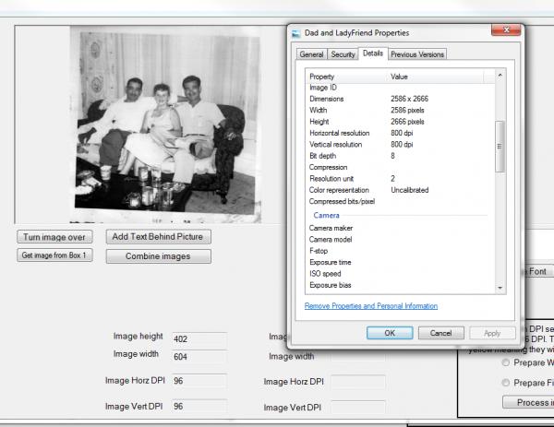This screenshot has height=427, width=554.
Task: Select the Horizontal resolution 800 dpi value
Action: 402,133
